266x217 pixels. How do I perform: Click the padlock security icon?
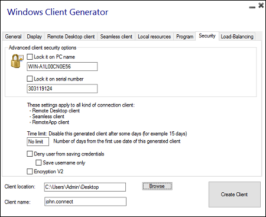(x=17, y=61)
